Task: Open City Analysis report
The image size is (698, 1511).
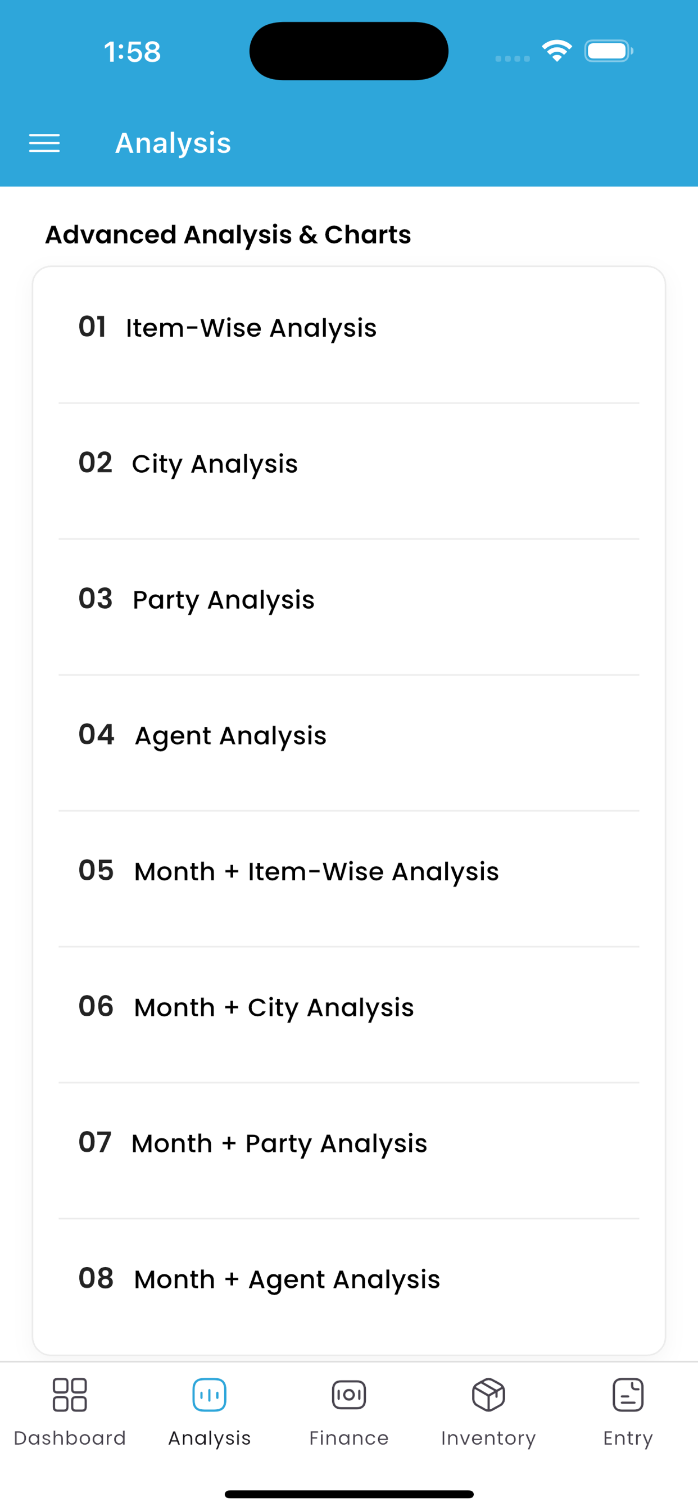Action: [x=349, y=472]
